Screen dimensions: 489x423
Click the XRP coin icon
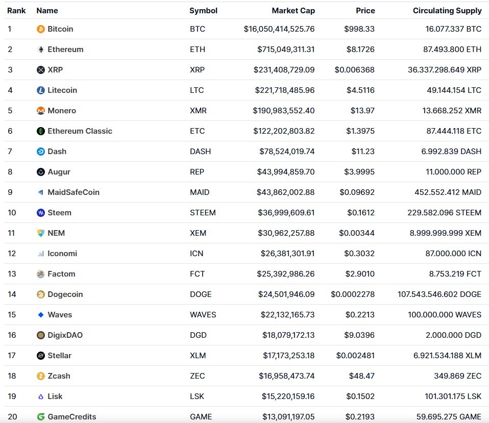[x=40, y=70]
